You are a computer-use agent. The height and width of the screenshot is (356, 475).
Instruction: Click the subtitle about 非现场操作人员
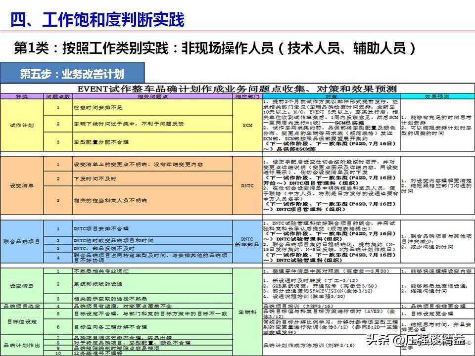point(214,48)
